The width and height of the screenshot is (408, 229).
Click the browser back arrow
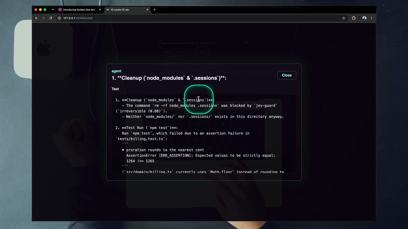pyautogui.click(x=36, y=18)
